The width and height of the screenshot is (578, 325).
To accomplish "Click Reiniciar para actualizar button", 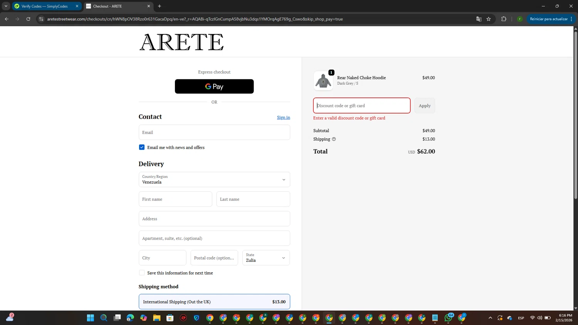I will (548, 19).
